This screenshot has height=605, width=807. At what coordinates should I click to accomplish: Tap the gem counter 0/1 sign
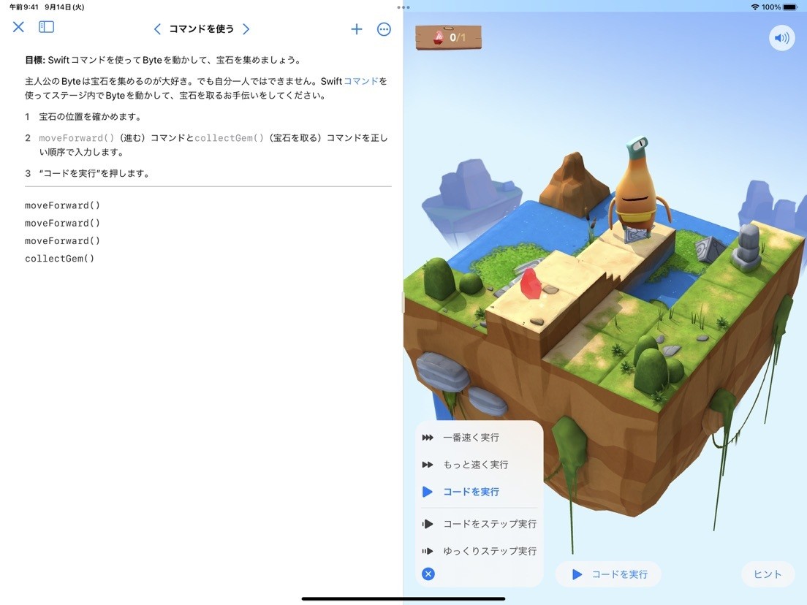tap(448, 37)
